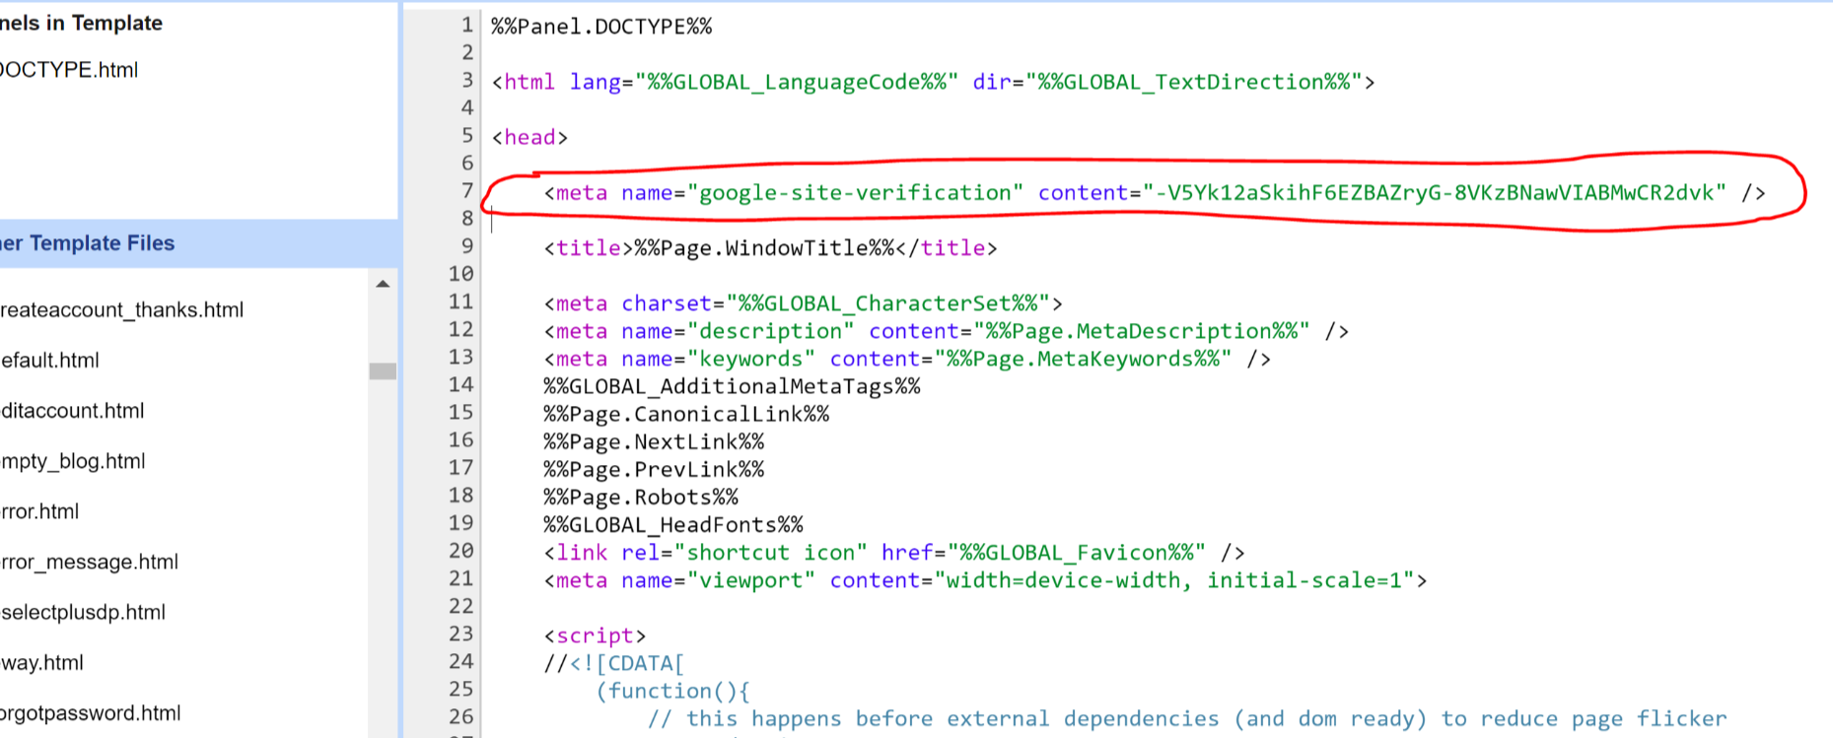Click the %%Page.CanonicalLink%% code line
The image size is (1833, 738).
[x=686, y=414]
